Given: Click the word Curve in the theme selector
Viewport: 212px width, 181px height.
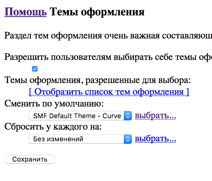Looking at the screenshot, I should 112,116.
